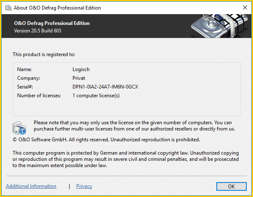Click the O&O Defrag Professional Edition banner heading
The height and width of the screenshot is (197, 253).
tap(52, 23)
